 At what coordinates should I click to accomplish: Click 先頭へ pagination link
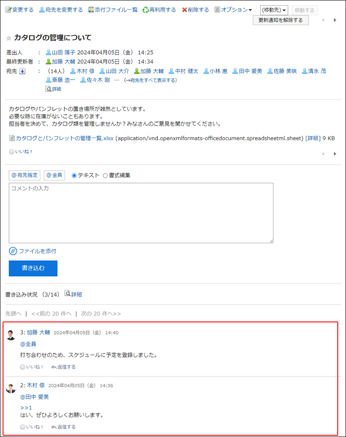13,314
